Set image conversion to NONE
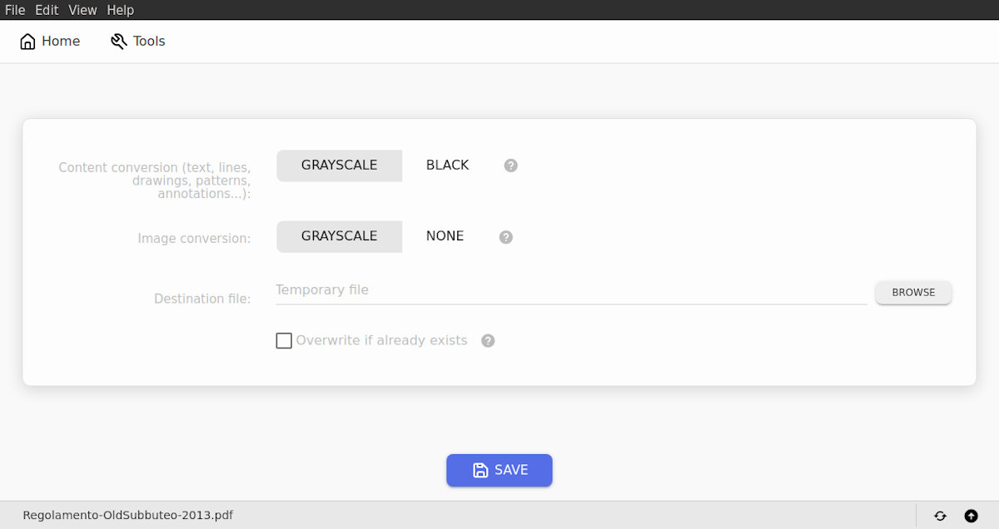This screenshot has width=999, height=529. (x=445, y=236)
